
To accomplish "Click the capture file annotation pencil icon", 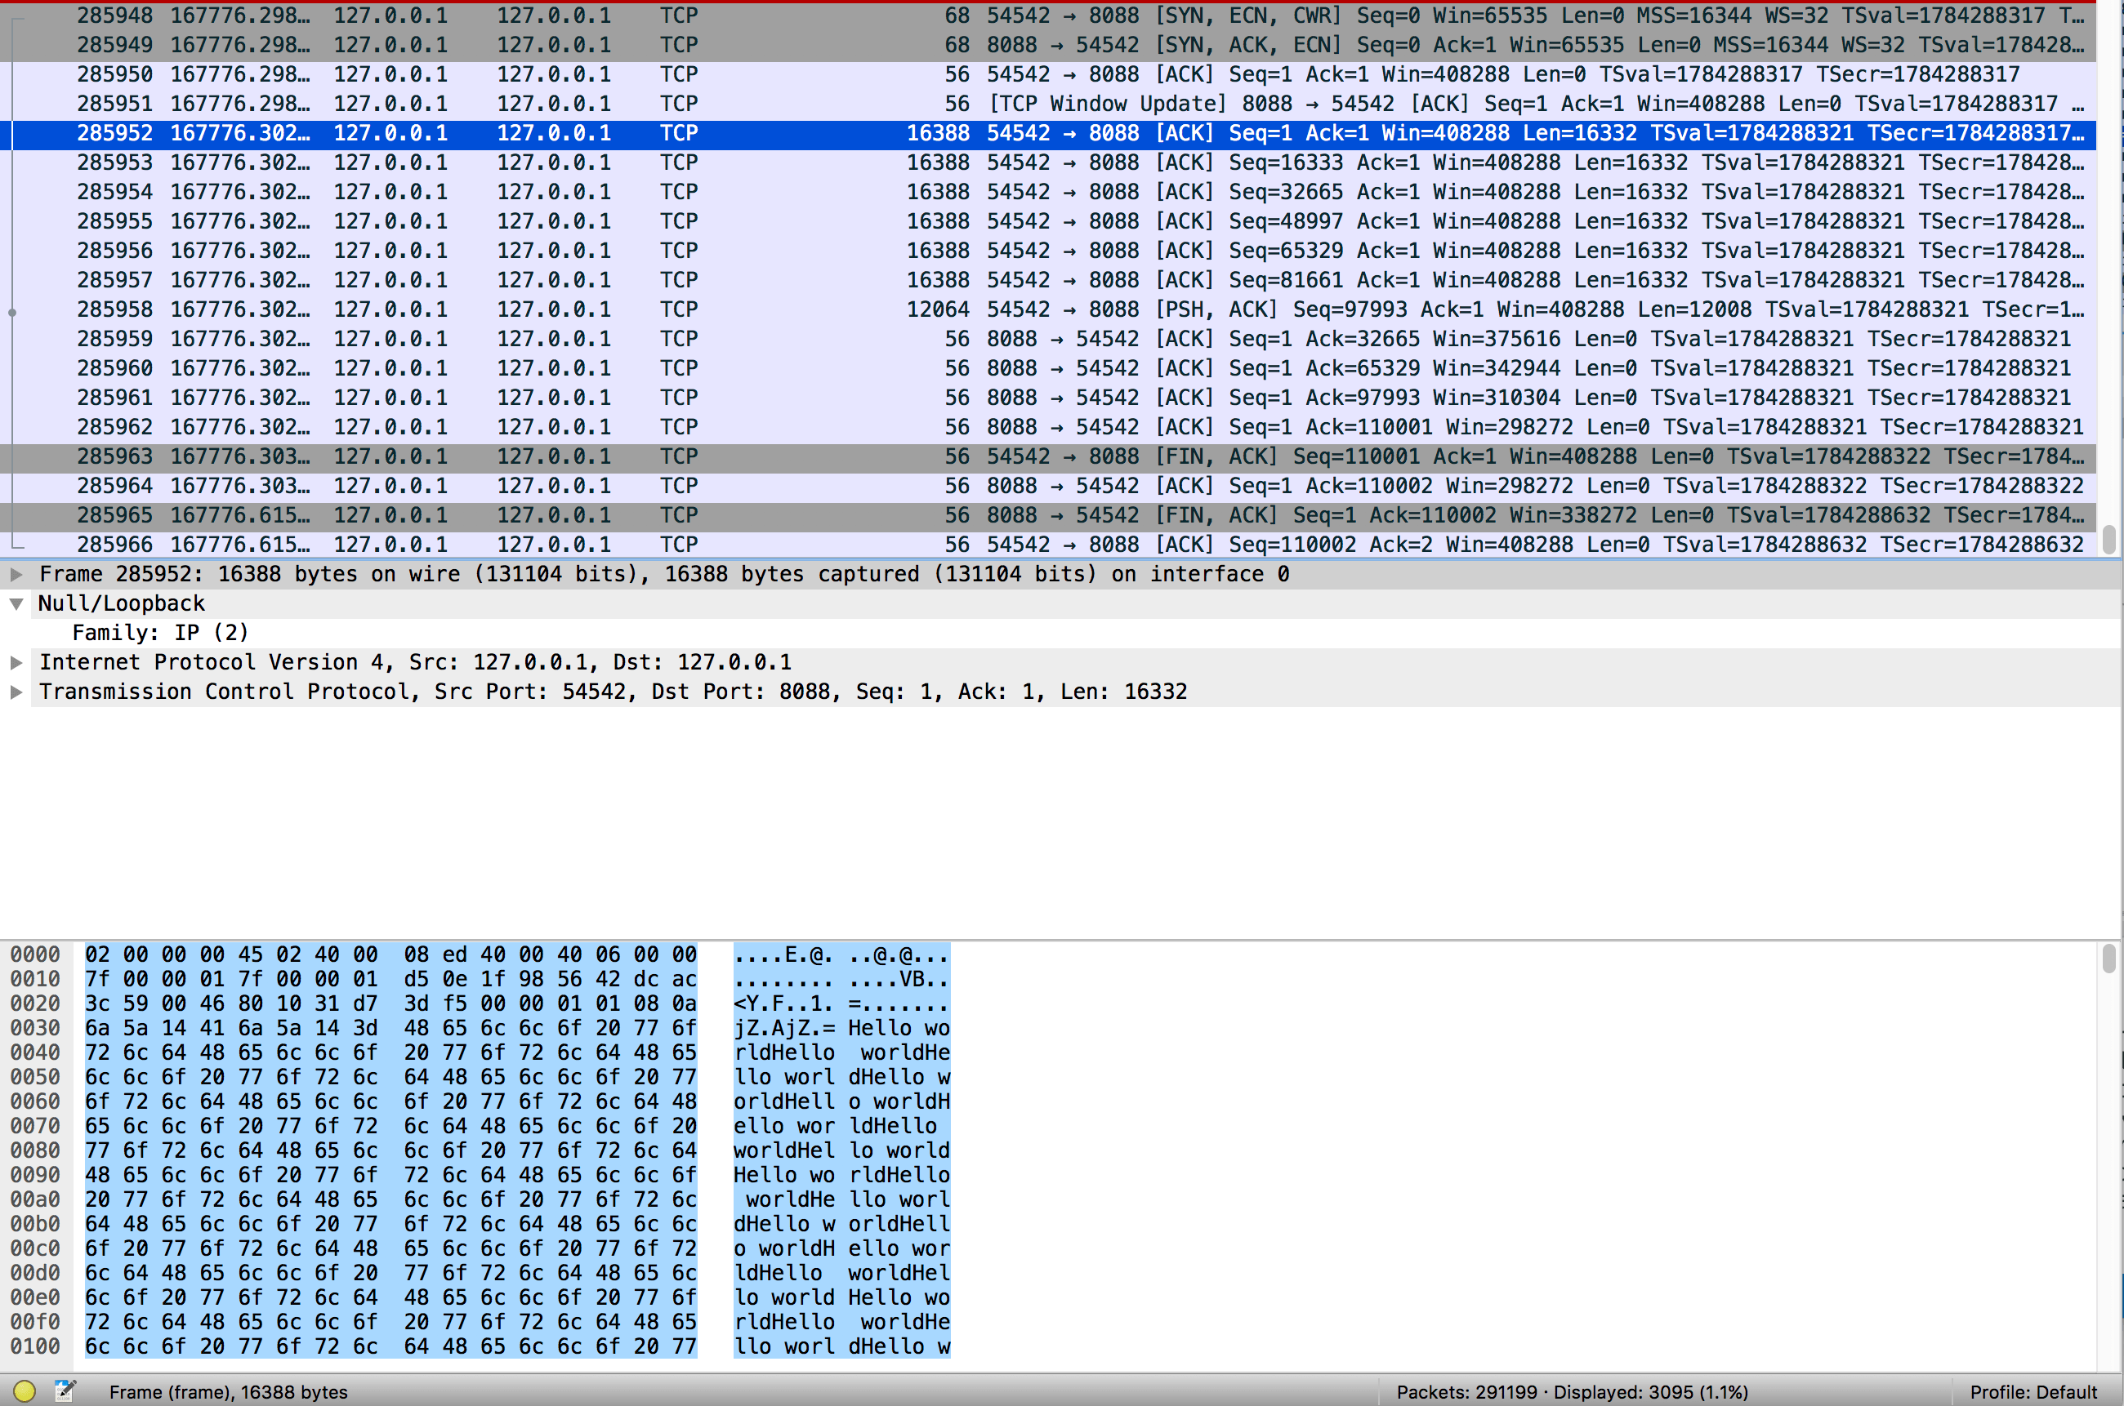I will pos(65,1391).
